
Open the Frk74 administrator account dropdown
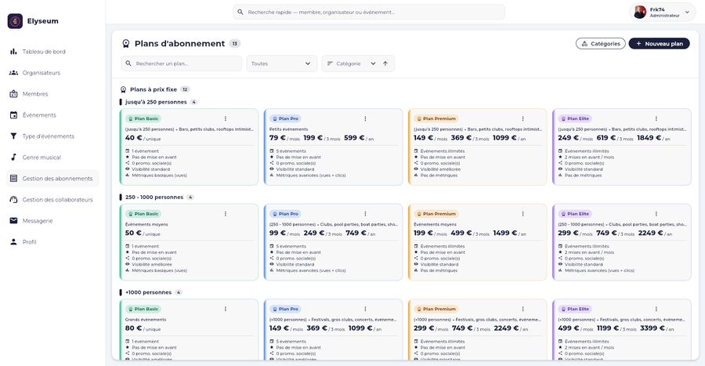[662, 12]
